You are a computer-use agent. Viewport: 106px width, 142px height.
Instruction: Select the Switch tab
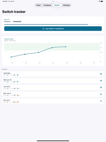click(x=57, y=5)
